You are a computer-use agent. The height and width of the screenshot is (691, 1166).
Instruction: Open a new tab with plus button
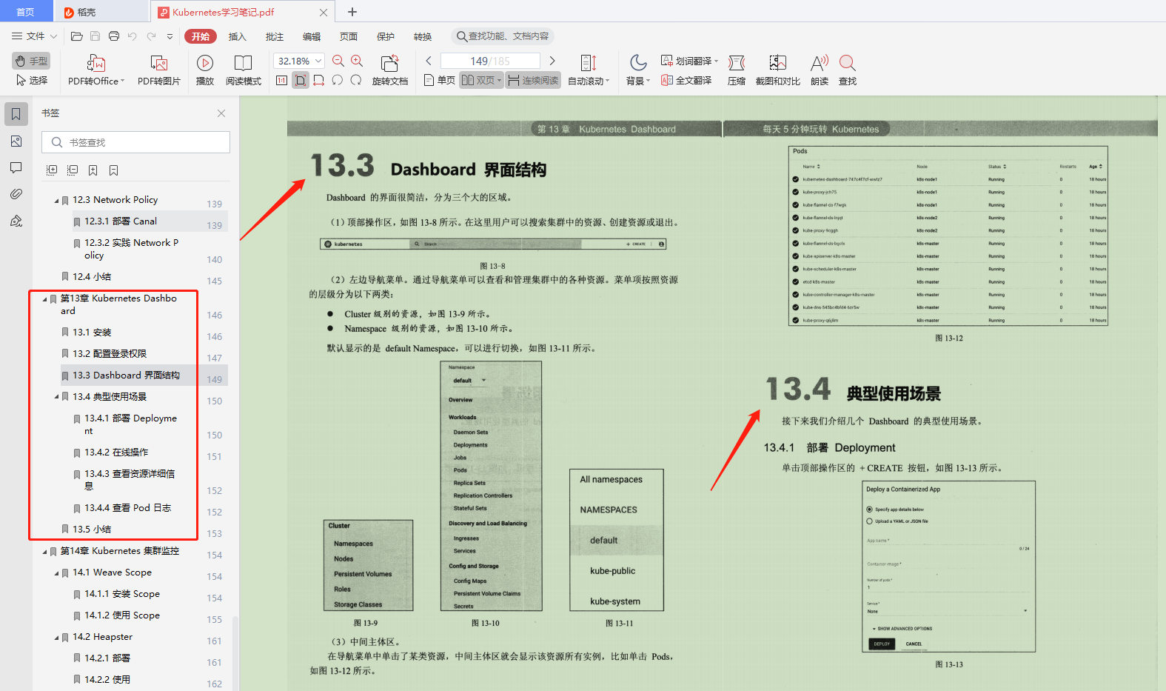352,12
